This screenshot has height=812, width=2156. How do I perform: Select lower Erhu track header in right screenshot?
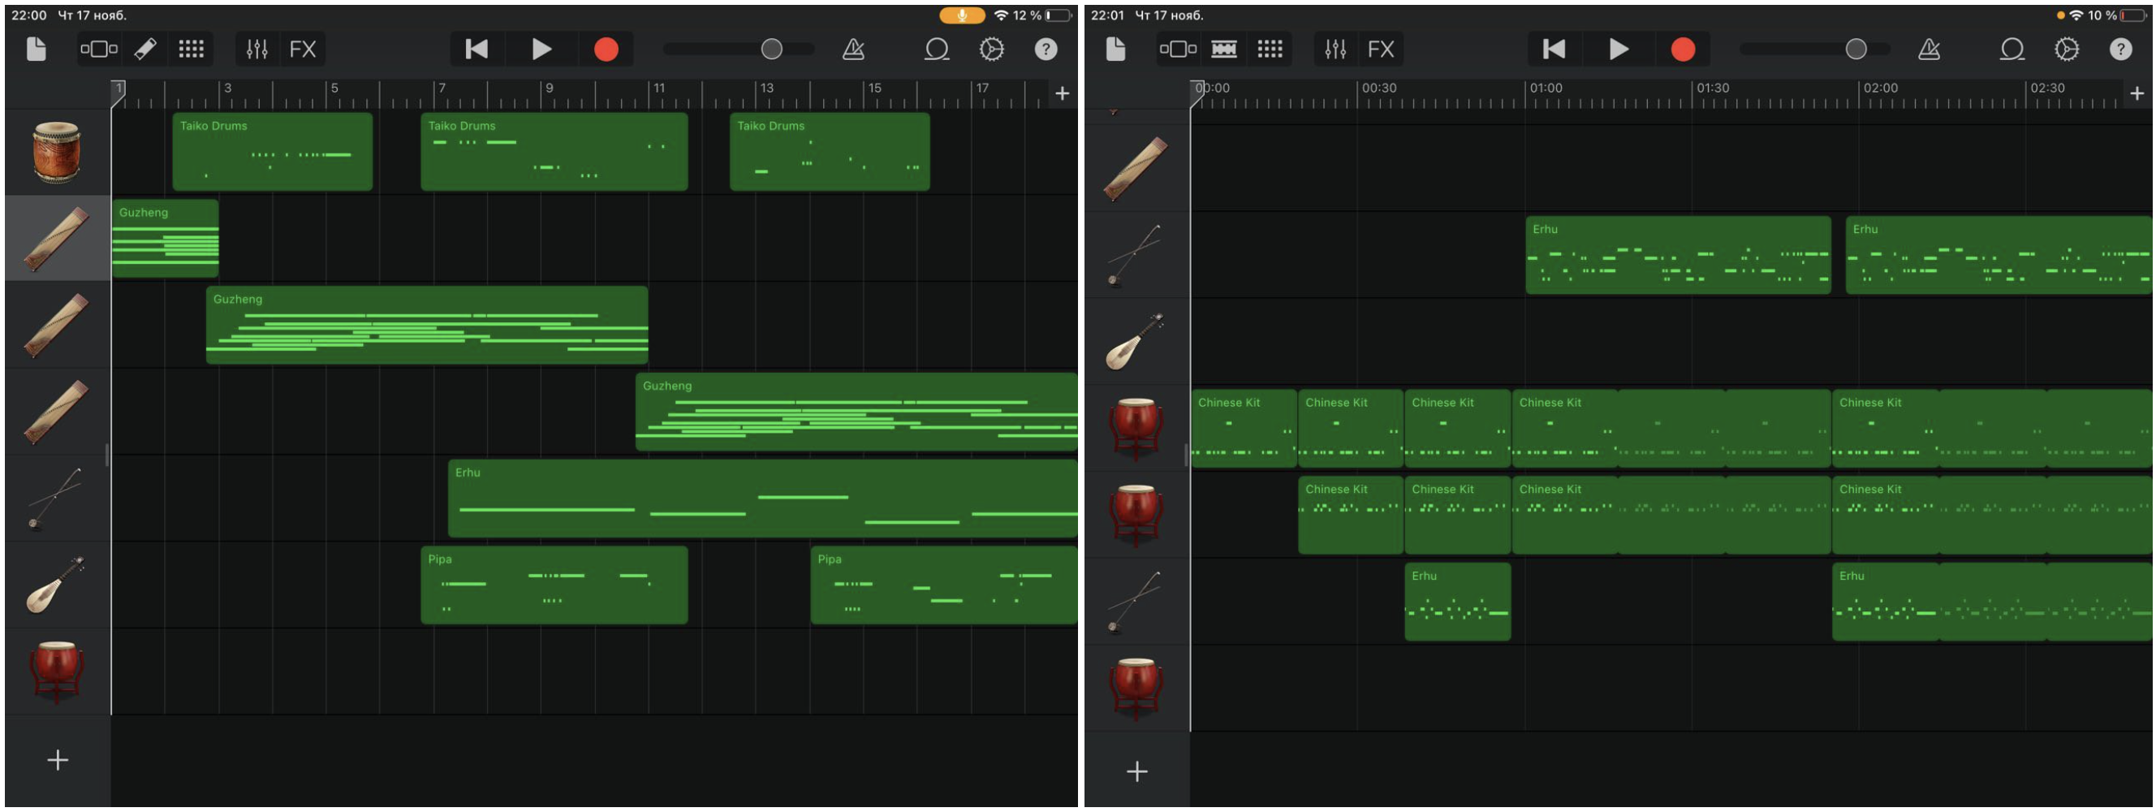pos(1136,602)
